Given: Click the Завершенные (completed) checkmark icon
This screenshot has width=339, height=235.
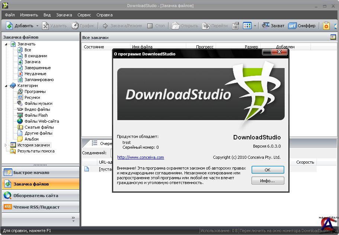Looking at the screenshot, I should [x=20, y=68].
